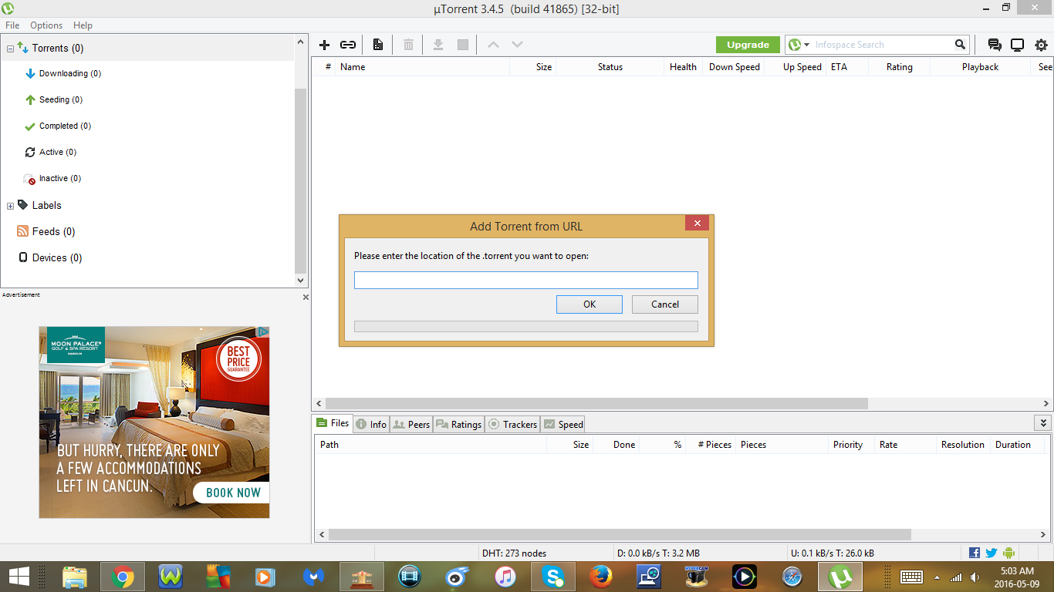The height and width of the screenshot is (592, 1054).
Task: Open the chat bubbles icon in toolbar
Action: (x=995, y=45)
